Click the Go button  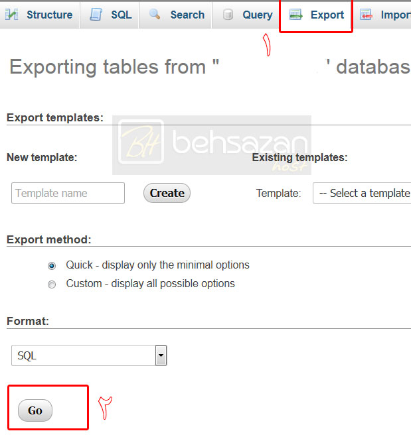click(35, 410)
